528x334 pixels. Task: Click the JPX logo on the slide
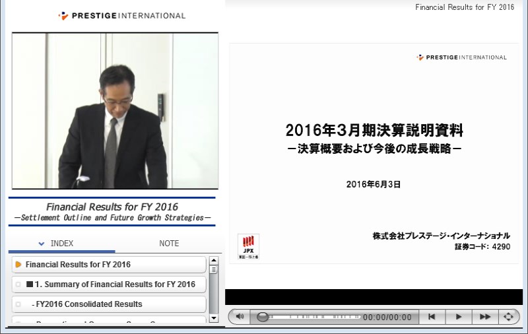tap(249, 247)
